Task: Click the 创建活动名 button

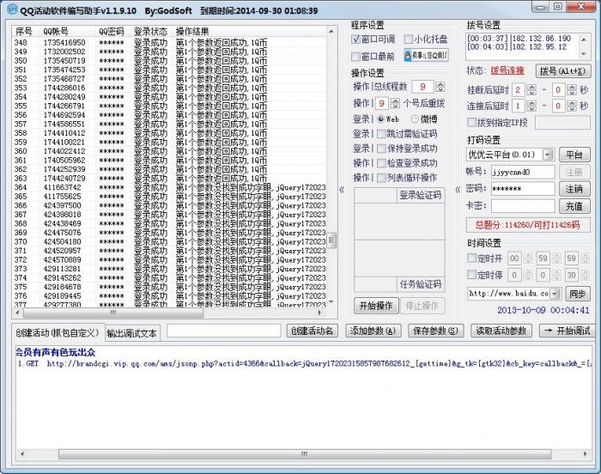Action: tap(312, 331)
